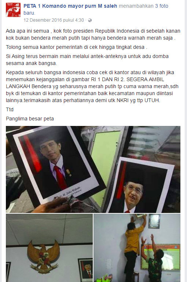Click the "Tolong semua kantor pemerintah" line
187x282 pixels.
point(77,47)
